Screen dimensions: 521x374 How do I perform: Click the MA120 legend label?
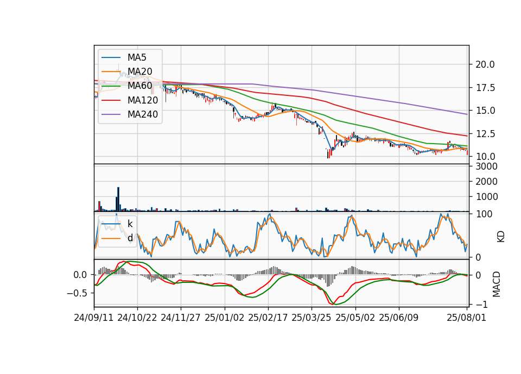click(143, 100)
